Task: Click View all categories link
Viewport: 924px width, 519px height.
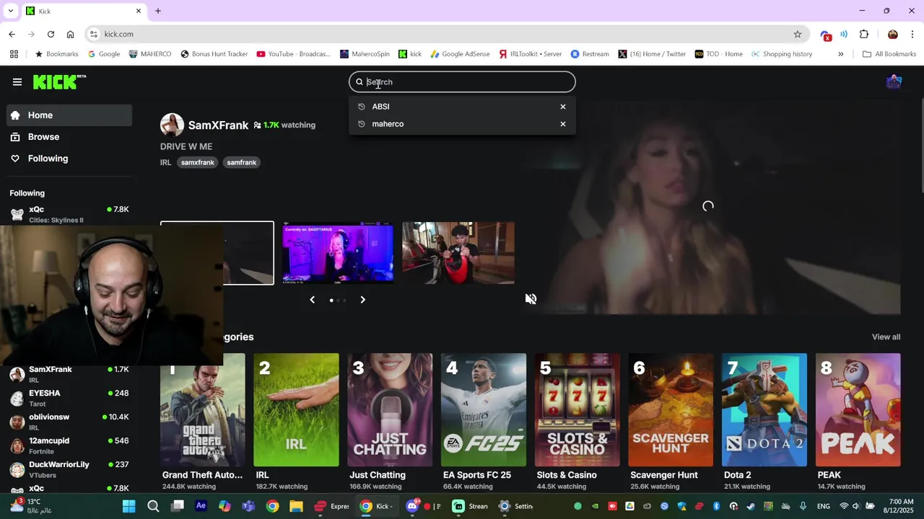Action: pyautogui.click(x=886, y=337)
